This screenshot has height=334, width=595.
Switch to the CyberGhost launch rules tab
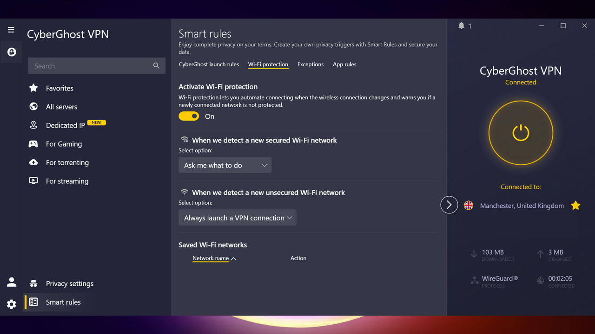209,64
